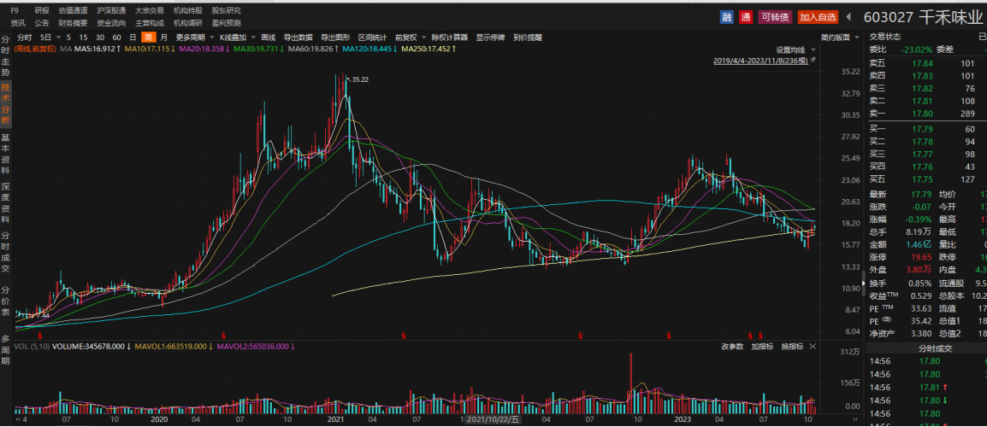
Task: Toggle 显示停牌 display option
Action: pos(490,37)
